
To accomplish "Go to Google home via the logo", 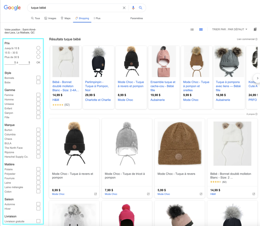I will 12,8.
